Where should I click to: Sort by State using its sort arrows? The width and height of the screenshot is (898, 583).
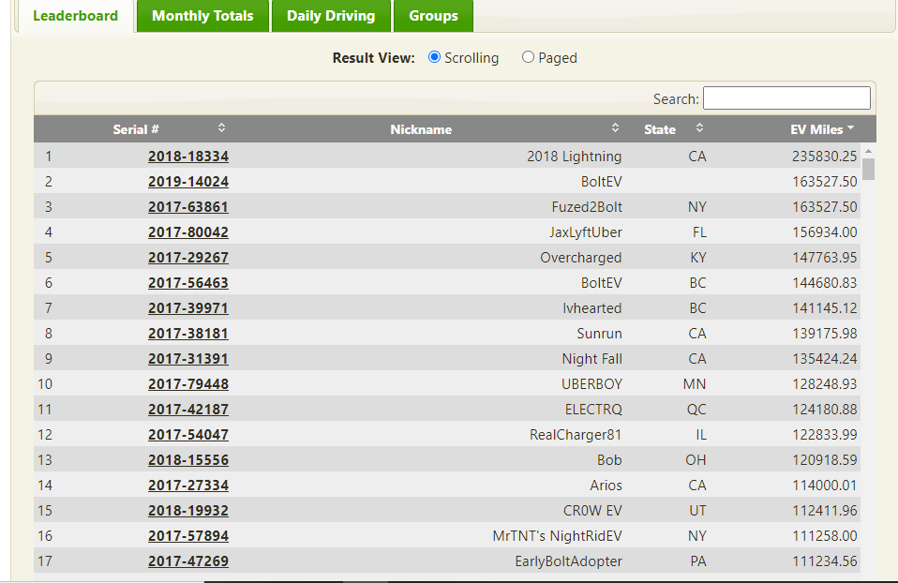coord(699,128)
